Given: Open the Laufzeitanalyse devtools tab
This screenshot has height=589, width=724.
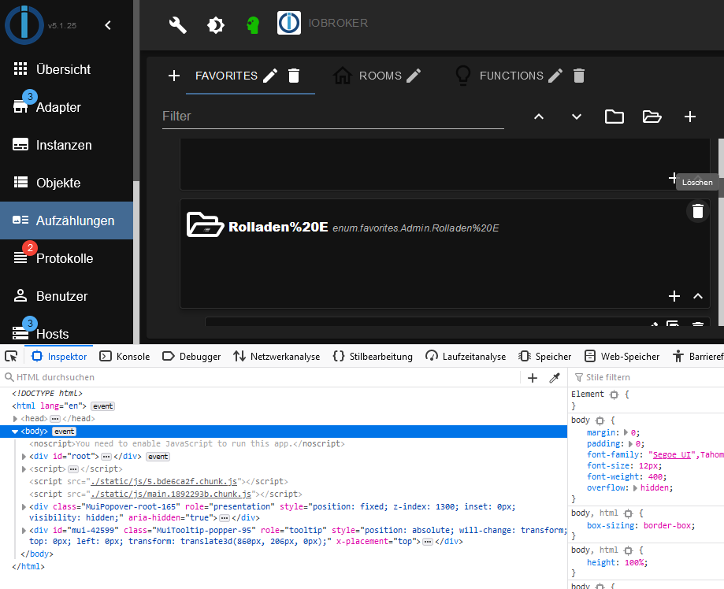Looking at the screenshot, I should coord(466,357).
